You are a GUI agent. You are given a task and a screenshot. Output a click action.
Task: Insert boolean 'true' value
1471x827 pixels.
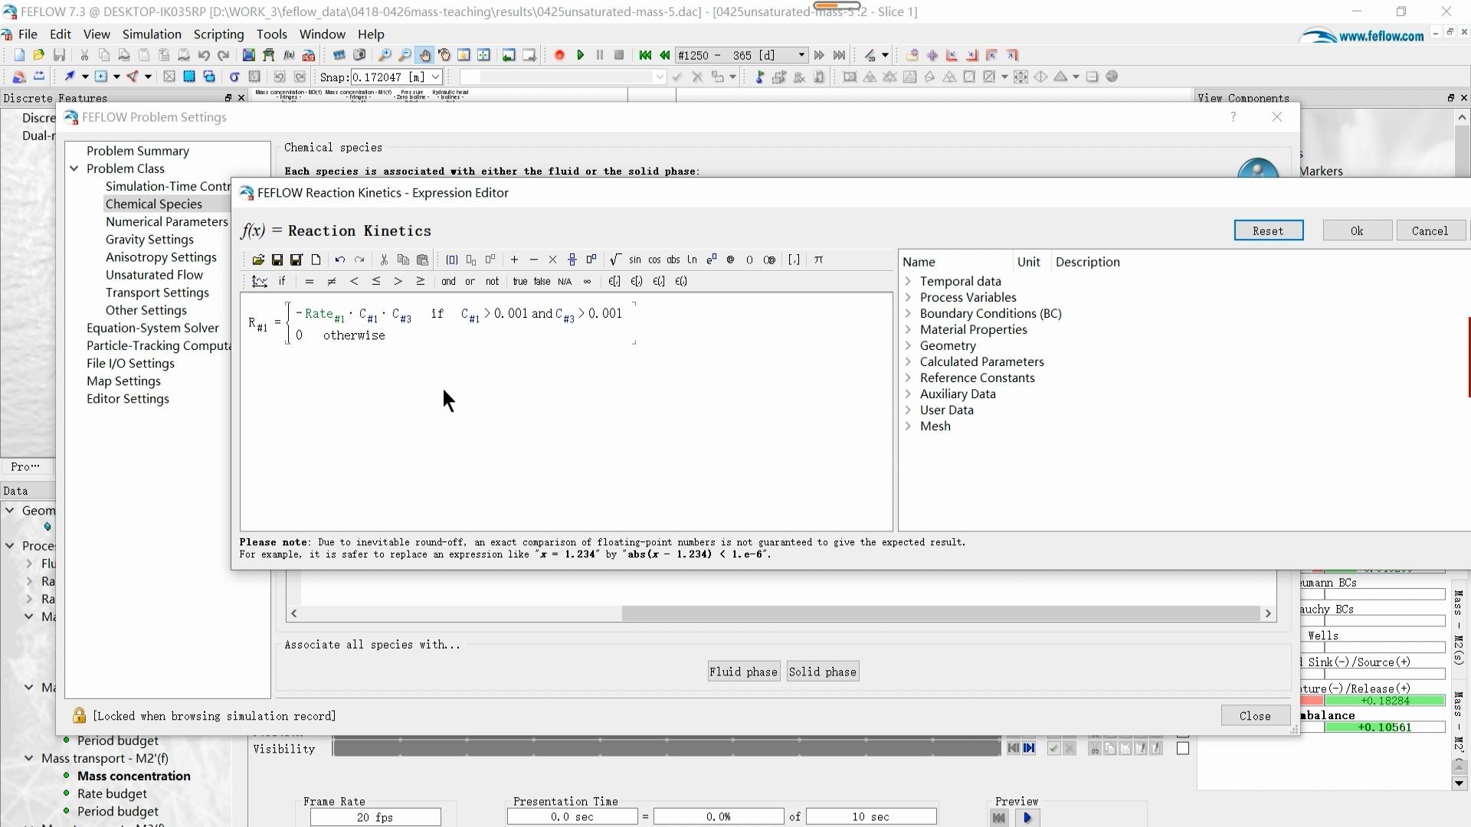pos(519,281)
